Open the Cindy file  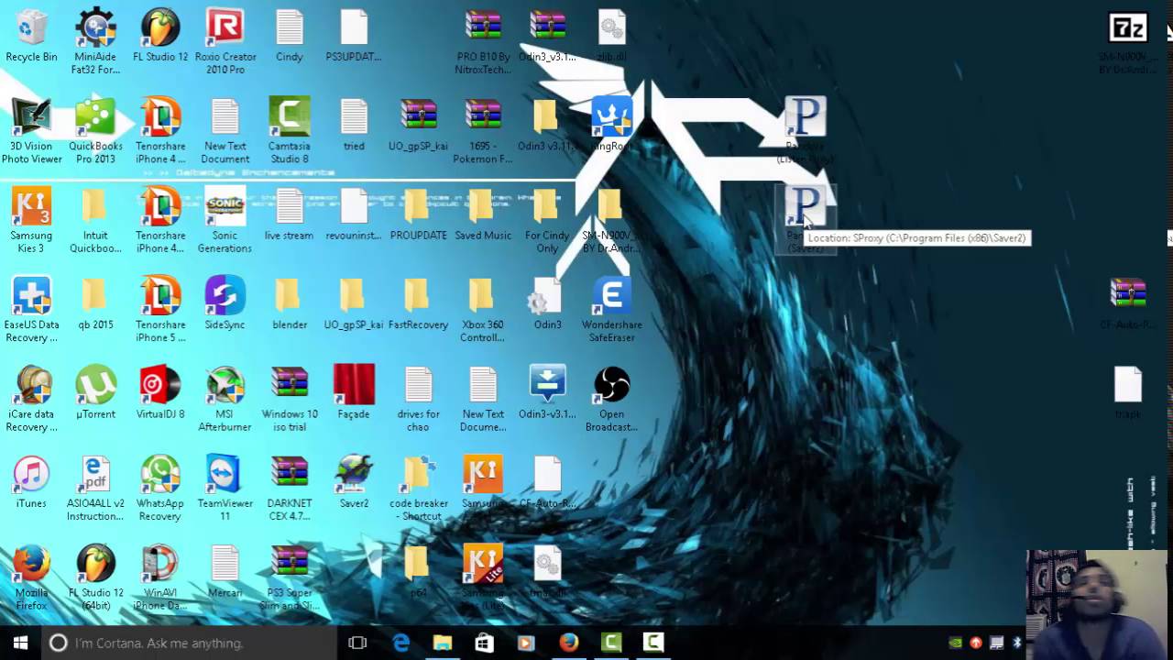pyautogui.click(x=290, y=37)
